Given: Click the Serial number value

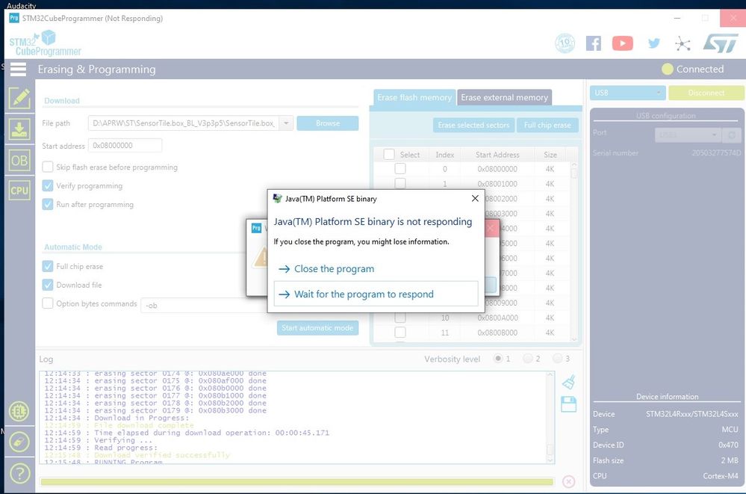Looking at the screenshot, I should [716, 153].
